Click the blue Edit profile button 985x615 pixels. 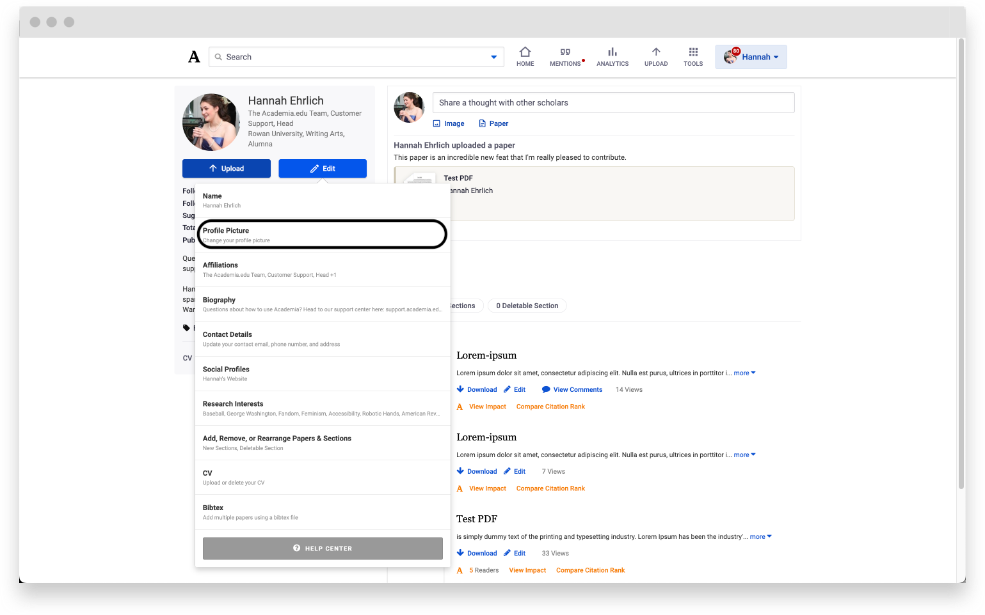pos(322,168)
